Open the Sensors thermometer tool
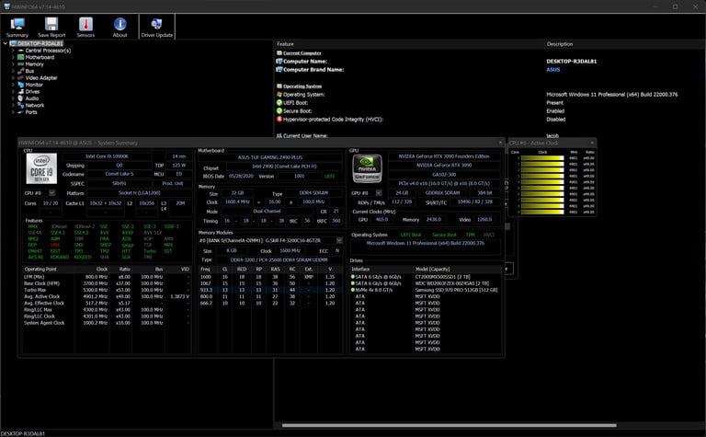The height and width of the screenshot is (437, 706). [x=85, y=27]
